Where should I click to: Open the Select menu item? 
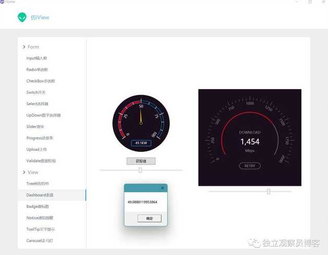(37, 104)
